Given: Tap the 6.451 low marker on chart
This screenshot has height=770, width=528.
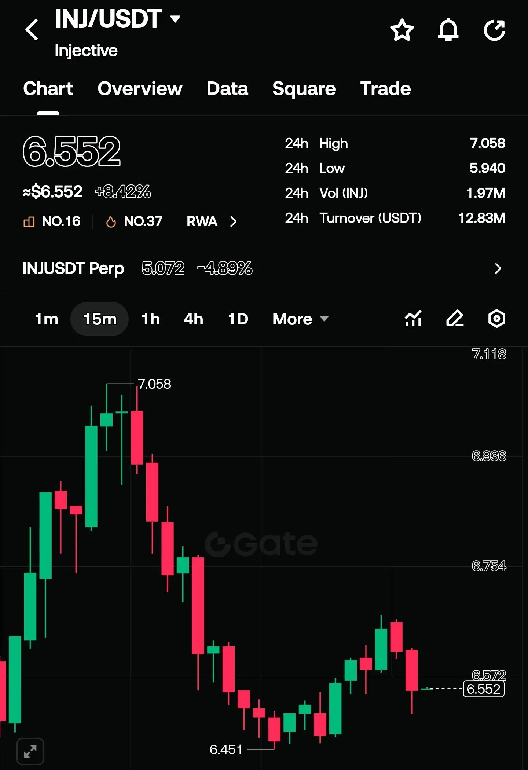Looking at the screenshot, I should coord(226,749).
